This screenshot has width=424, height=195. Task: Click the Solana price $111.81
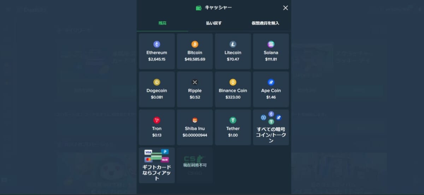coord(271,59)
